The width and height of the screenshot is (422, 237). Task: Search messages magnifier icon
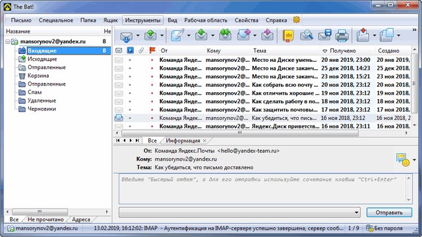(307, 35)
